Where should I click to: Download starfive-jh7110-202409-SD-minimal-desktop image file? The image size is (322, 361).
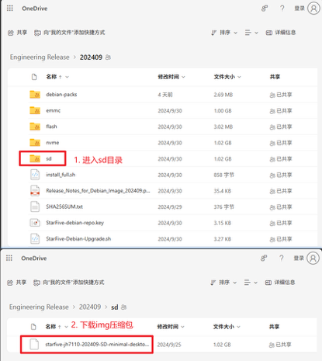tap(97, 345)
